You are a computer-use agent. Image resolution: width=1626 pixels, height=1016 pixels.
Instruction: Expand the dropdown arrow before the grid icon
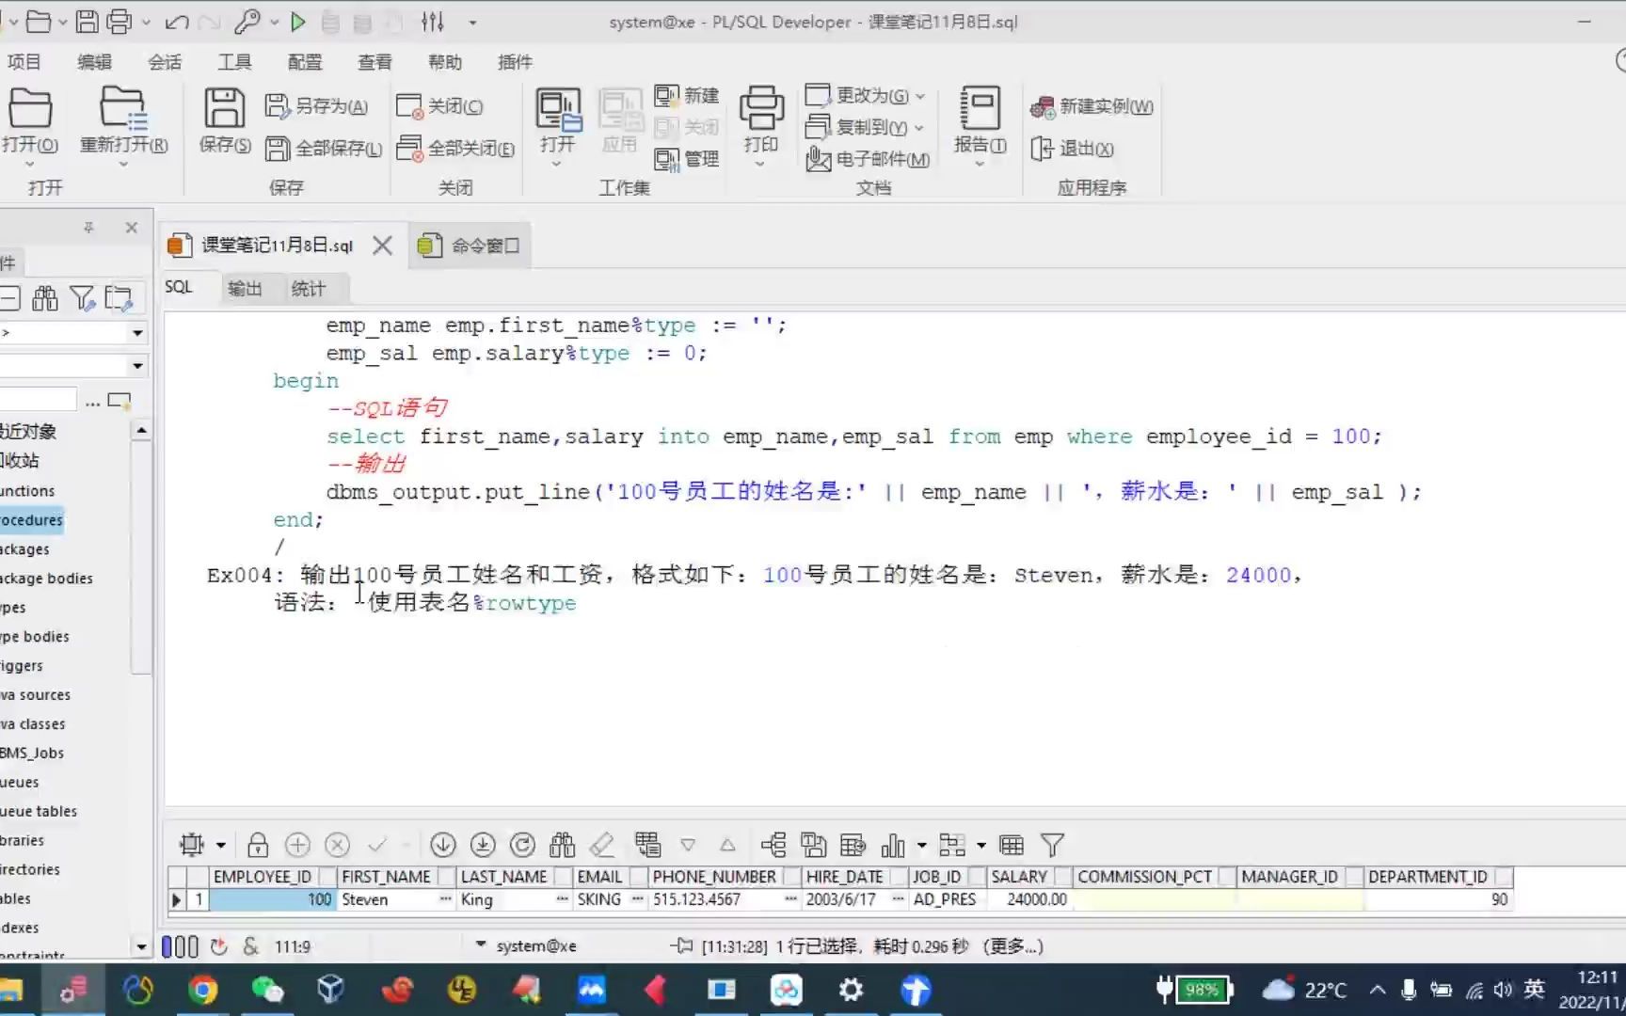tap(981, 845)
